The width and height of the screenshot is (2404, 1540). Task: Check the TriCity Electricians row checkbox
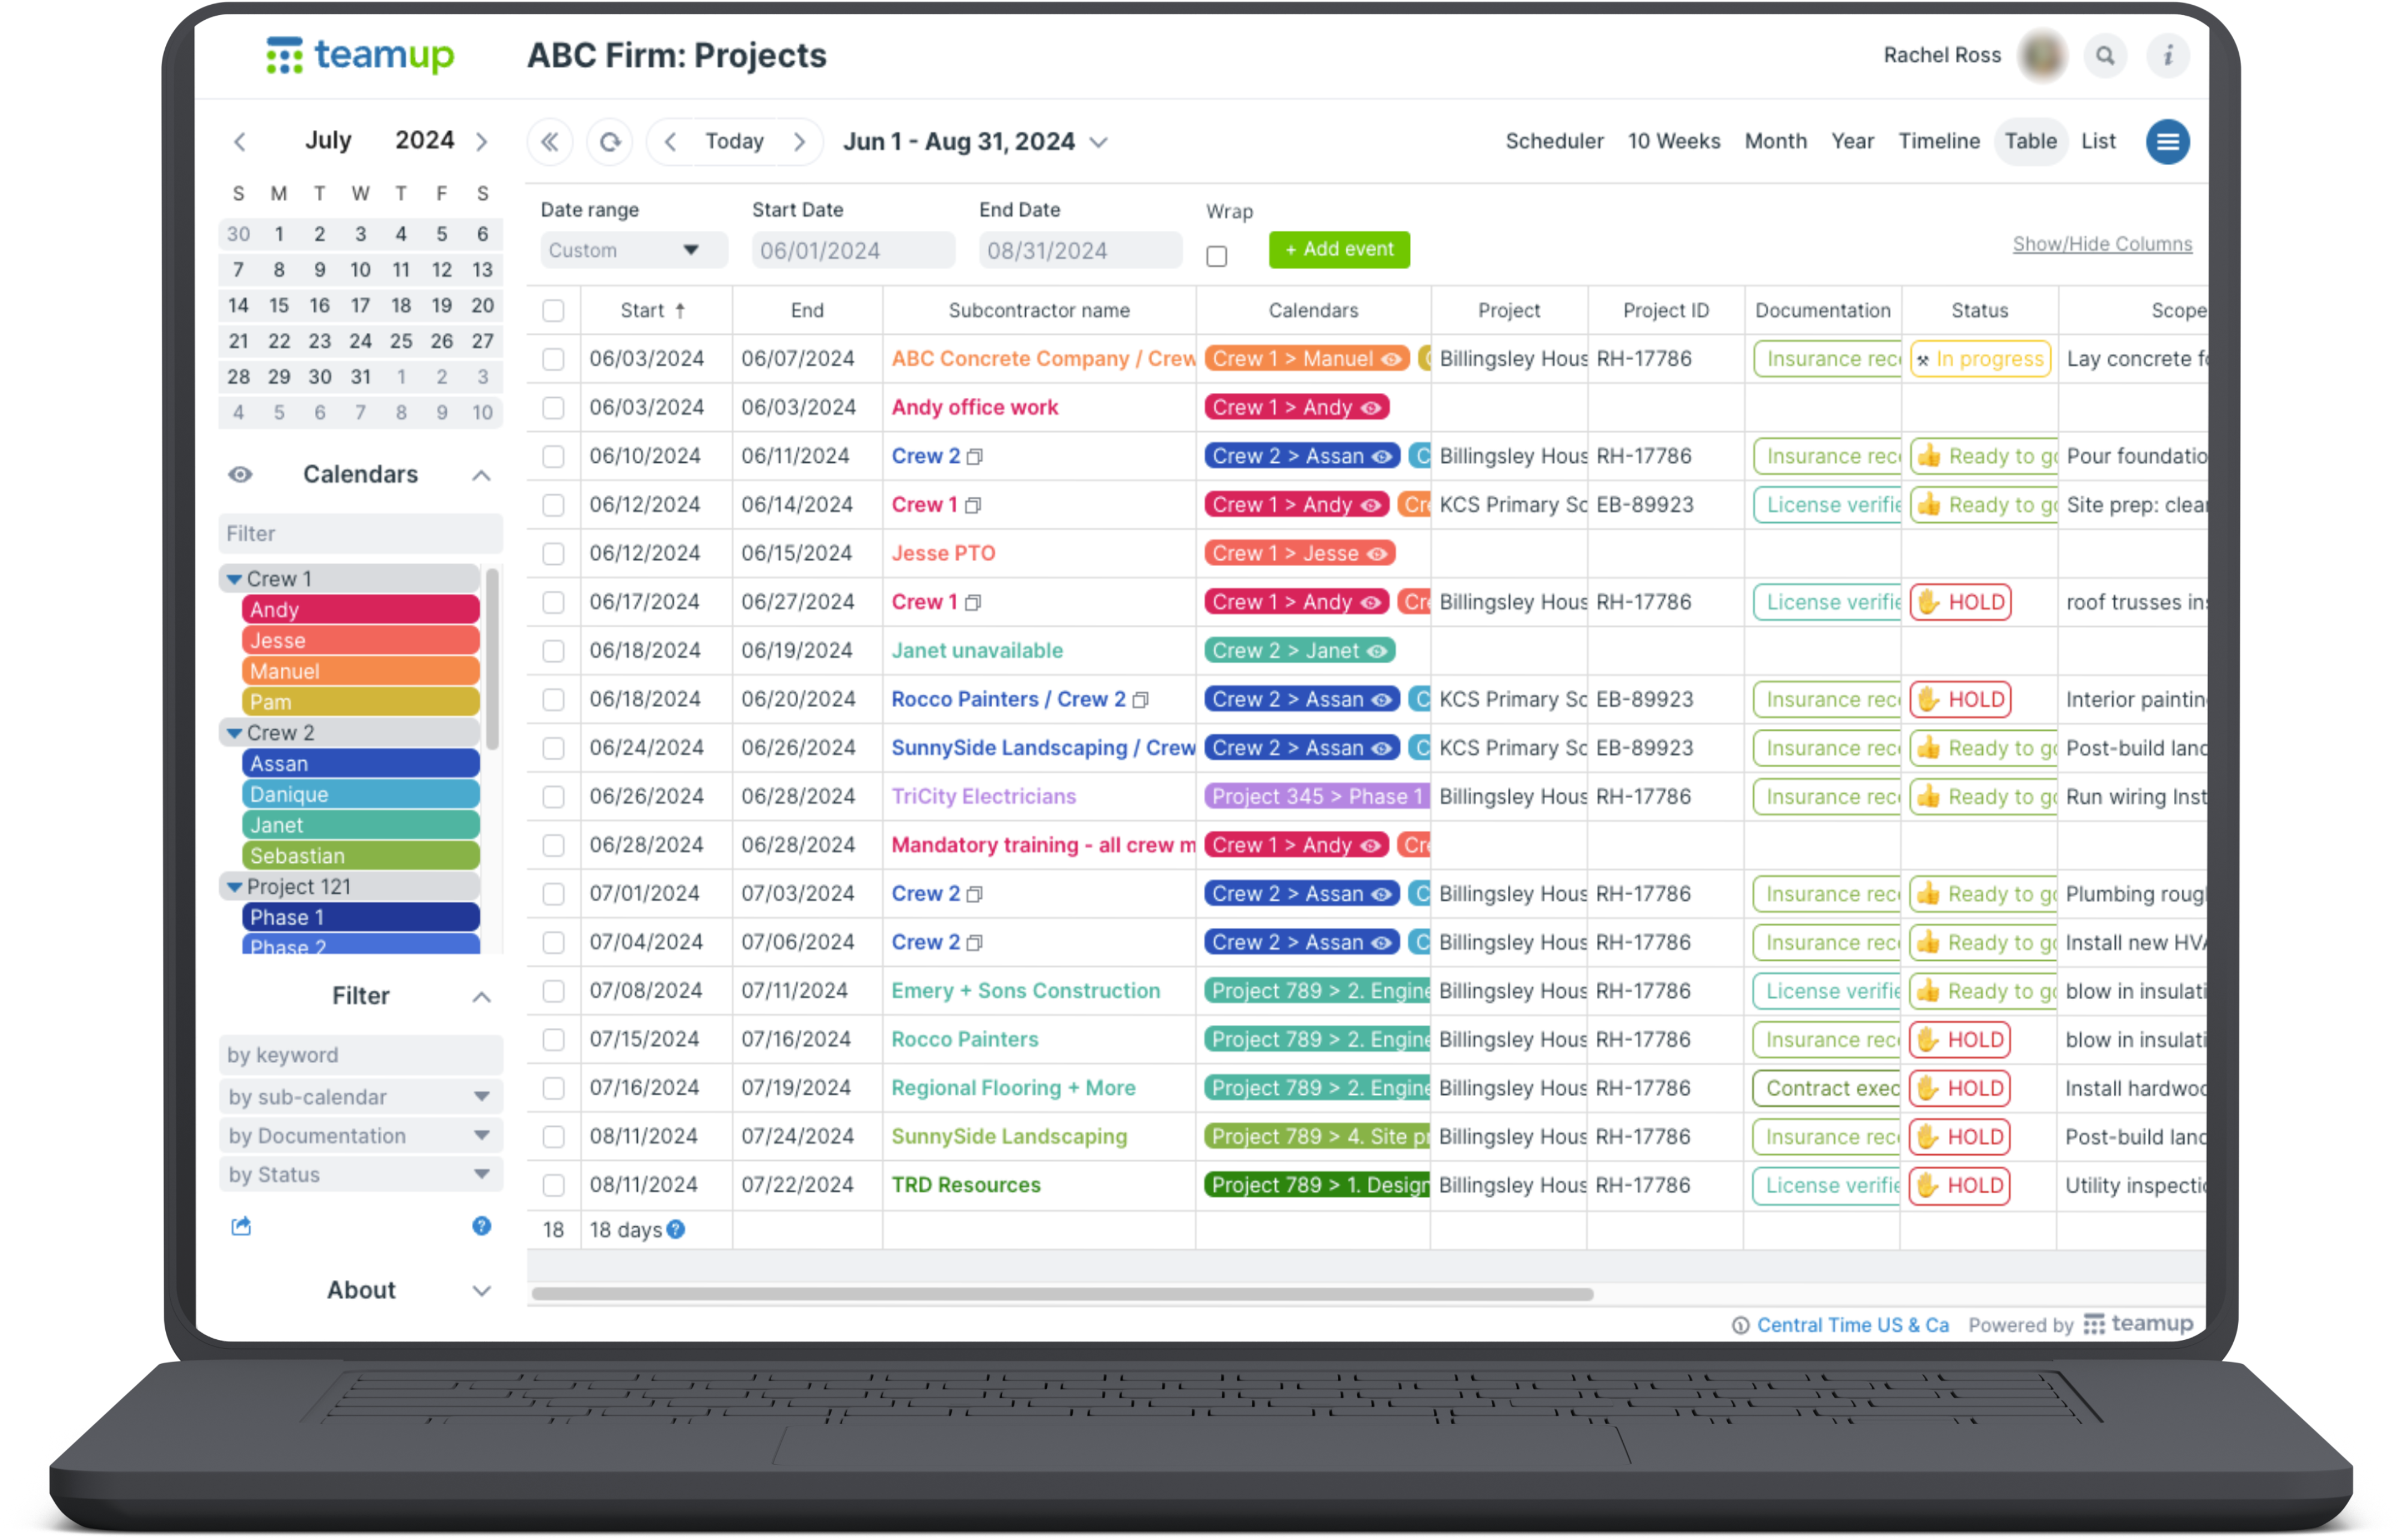(x=553, y=797)
